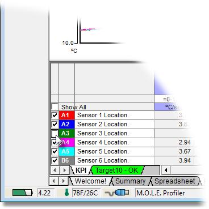Click the 78F/26C temperature readout

click(86, 193)
